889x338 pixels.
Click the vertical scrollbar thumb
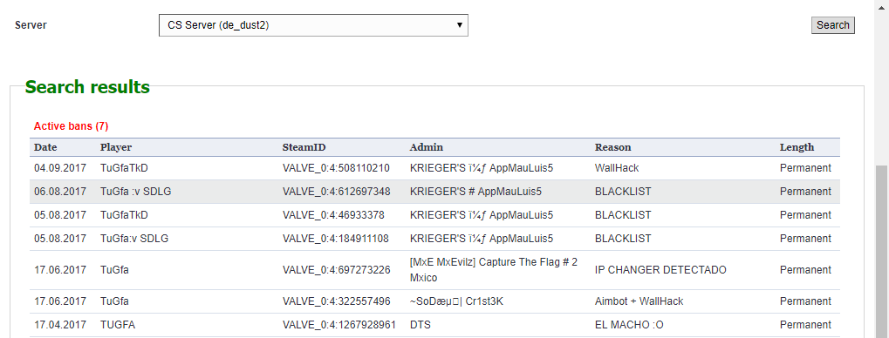point(882,252)
